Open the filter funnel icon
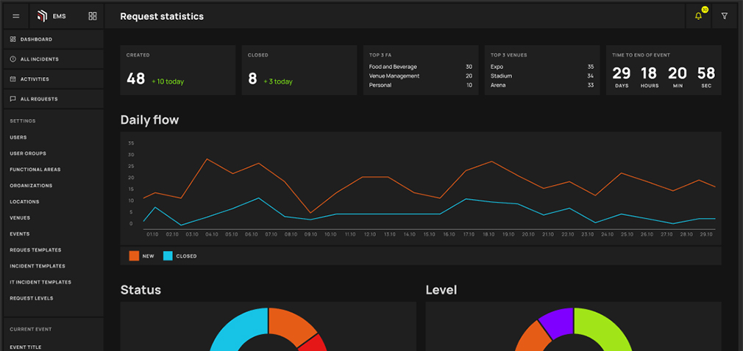Viewport: 743px width, 351px height. (x=724, y=16)
